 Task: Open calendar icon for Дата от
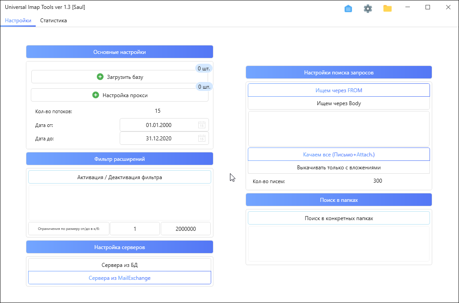click(202, 125)
